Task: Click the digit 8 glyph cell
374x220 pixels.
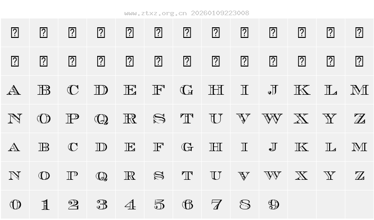Action: pyautogui.click(x=244, y=204)
